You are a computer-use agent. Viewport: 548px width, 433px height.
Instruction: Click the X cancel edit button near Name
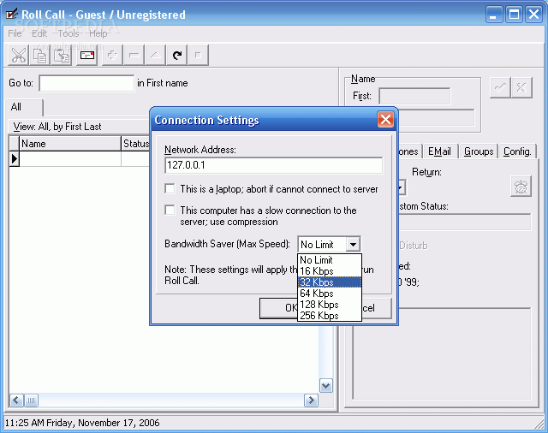tap(521, 87)
